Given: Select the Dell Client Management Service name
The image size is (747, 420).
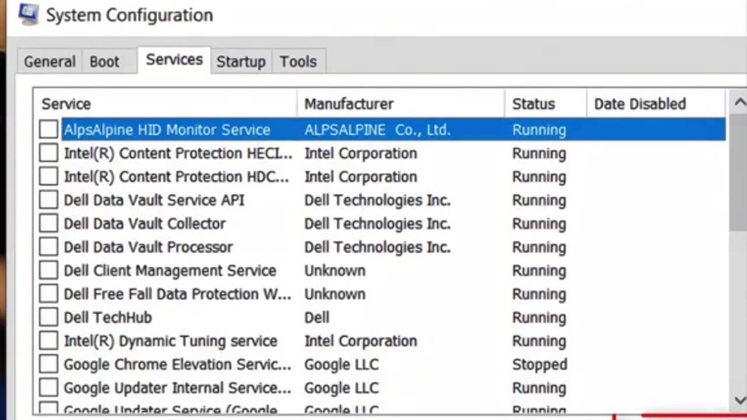Looking at the screenshot, I should [170, 271].
